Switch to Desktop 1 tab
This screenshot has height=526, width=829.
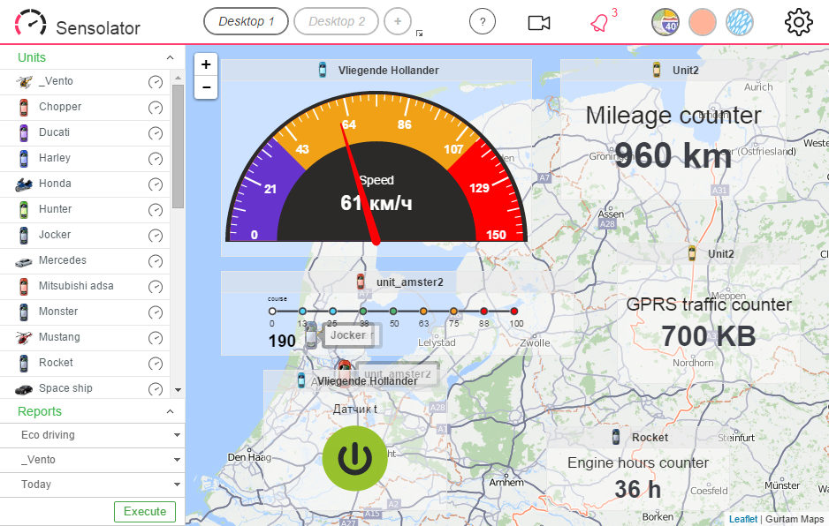[x=246, y=21]
